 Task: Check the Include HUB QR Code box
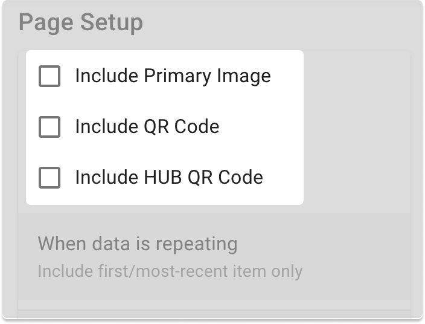pos(50,178)
